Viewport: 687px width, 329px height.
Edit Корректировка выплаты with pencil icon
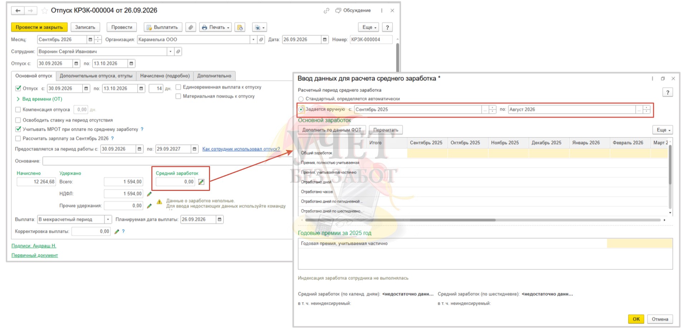(x=117, y=232)
